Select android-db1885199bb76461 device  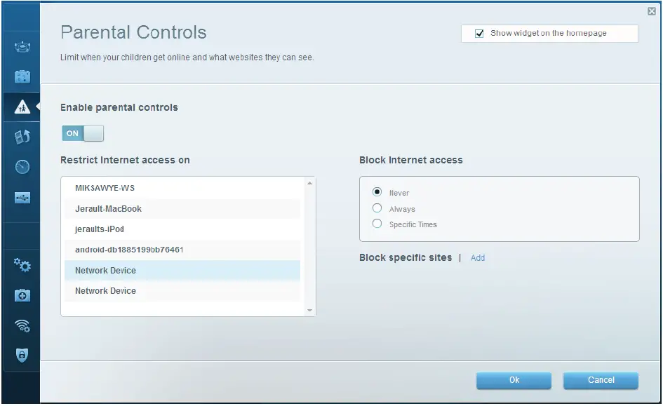pyautogui.click(x=182, y=250)
